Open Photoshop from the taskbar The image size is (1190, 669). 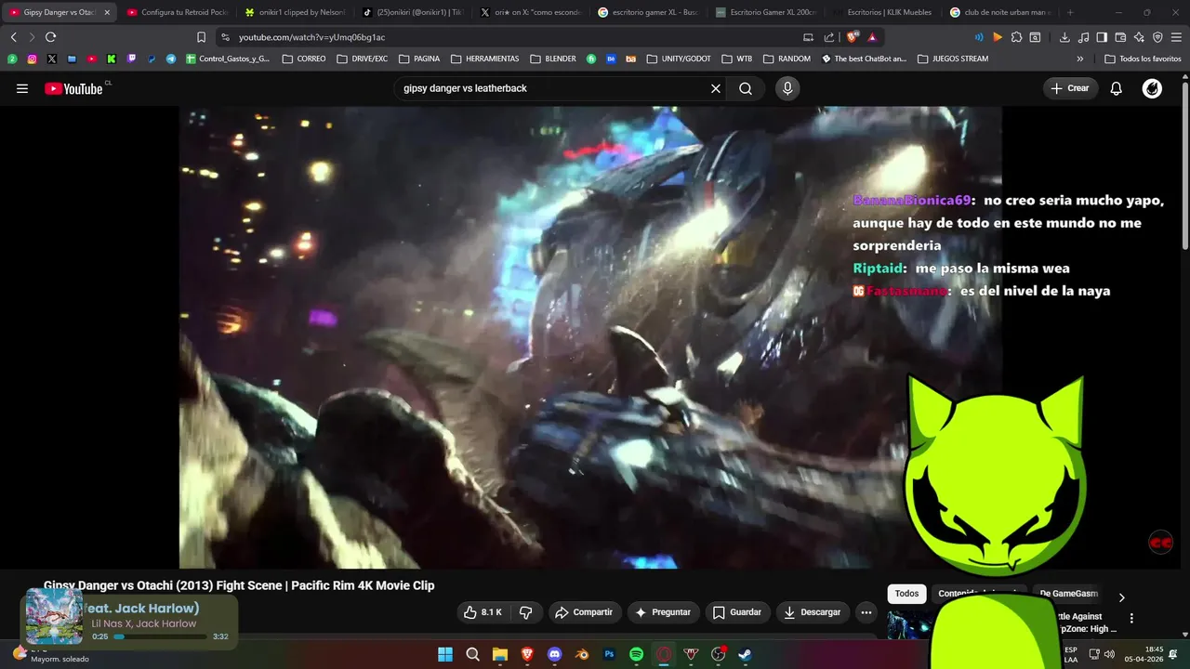coord(610,654)
